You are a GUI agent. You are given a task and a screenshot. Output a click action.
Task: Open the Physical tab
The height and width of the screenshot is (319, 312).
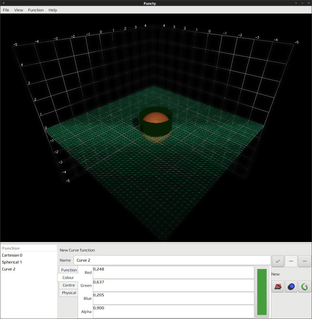(x=69, y=293)
